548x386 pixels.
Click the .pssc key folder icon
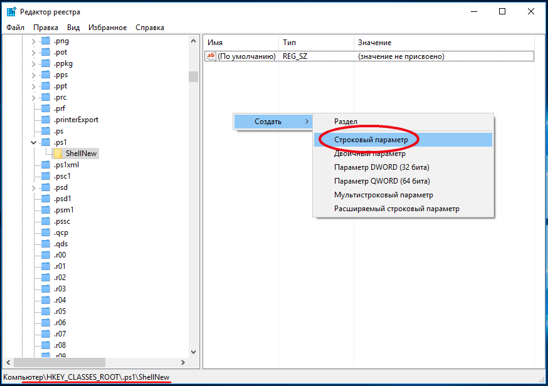pos(45,221)
